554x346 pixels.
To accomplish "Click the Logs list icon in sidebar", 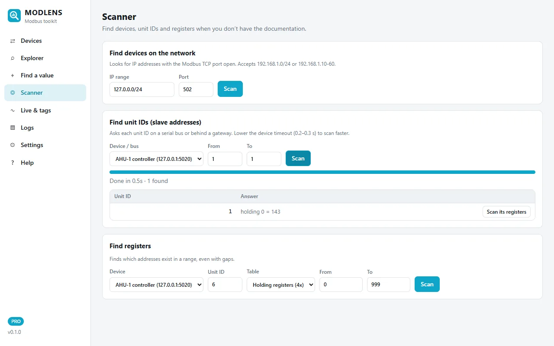I will point(13,128).
